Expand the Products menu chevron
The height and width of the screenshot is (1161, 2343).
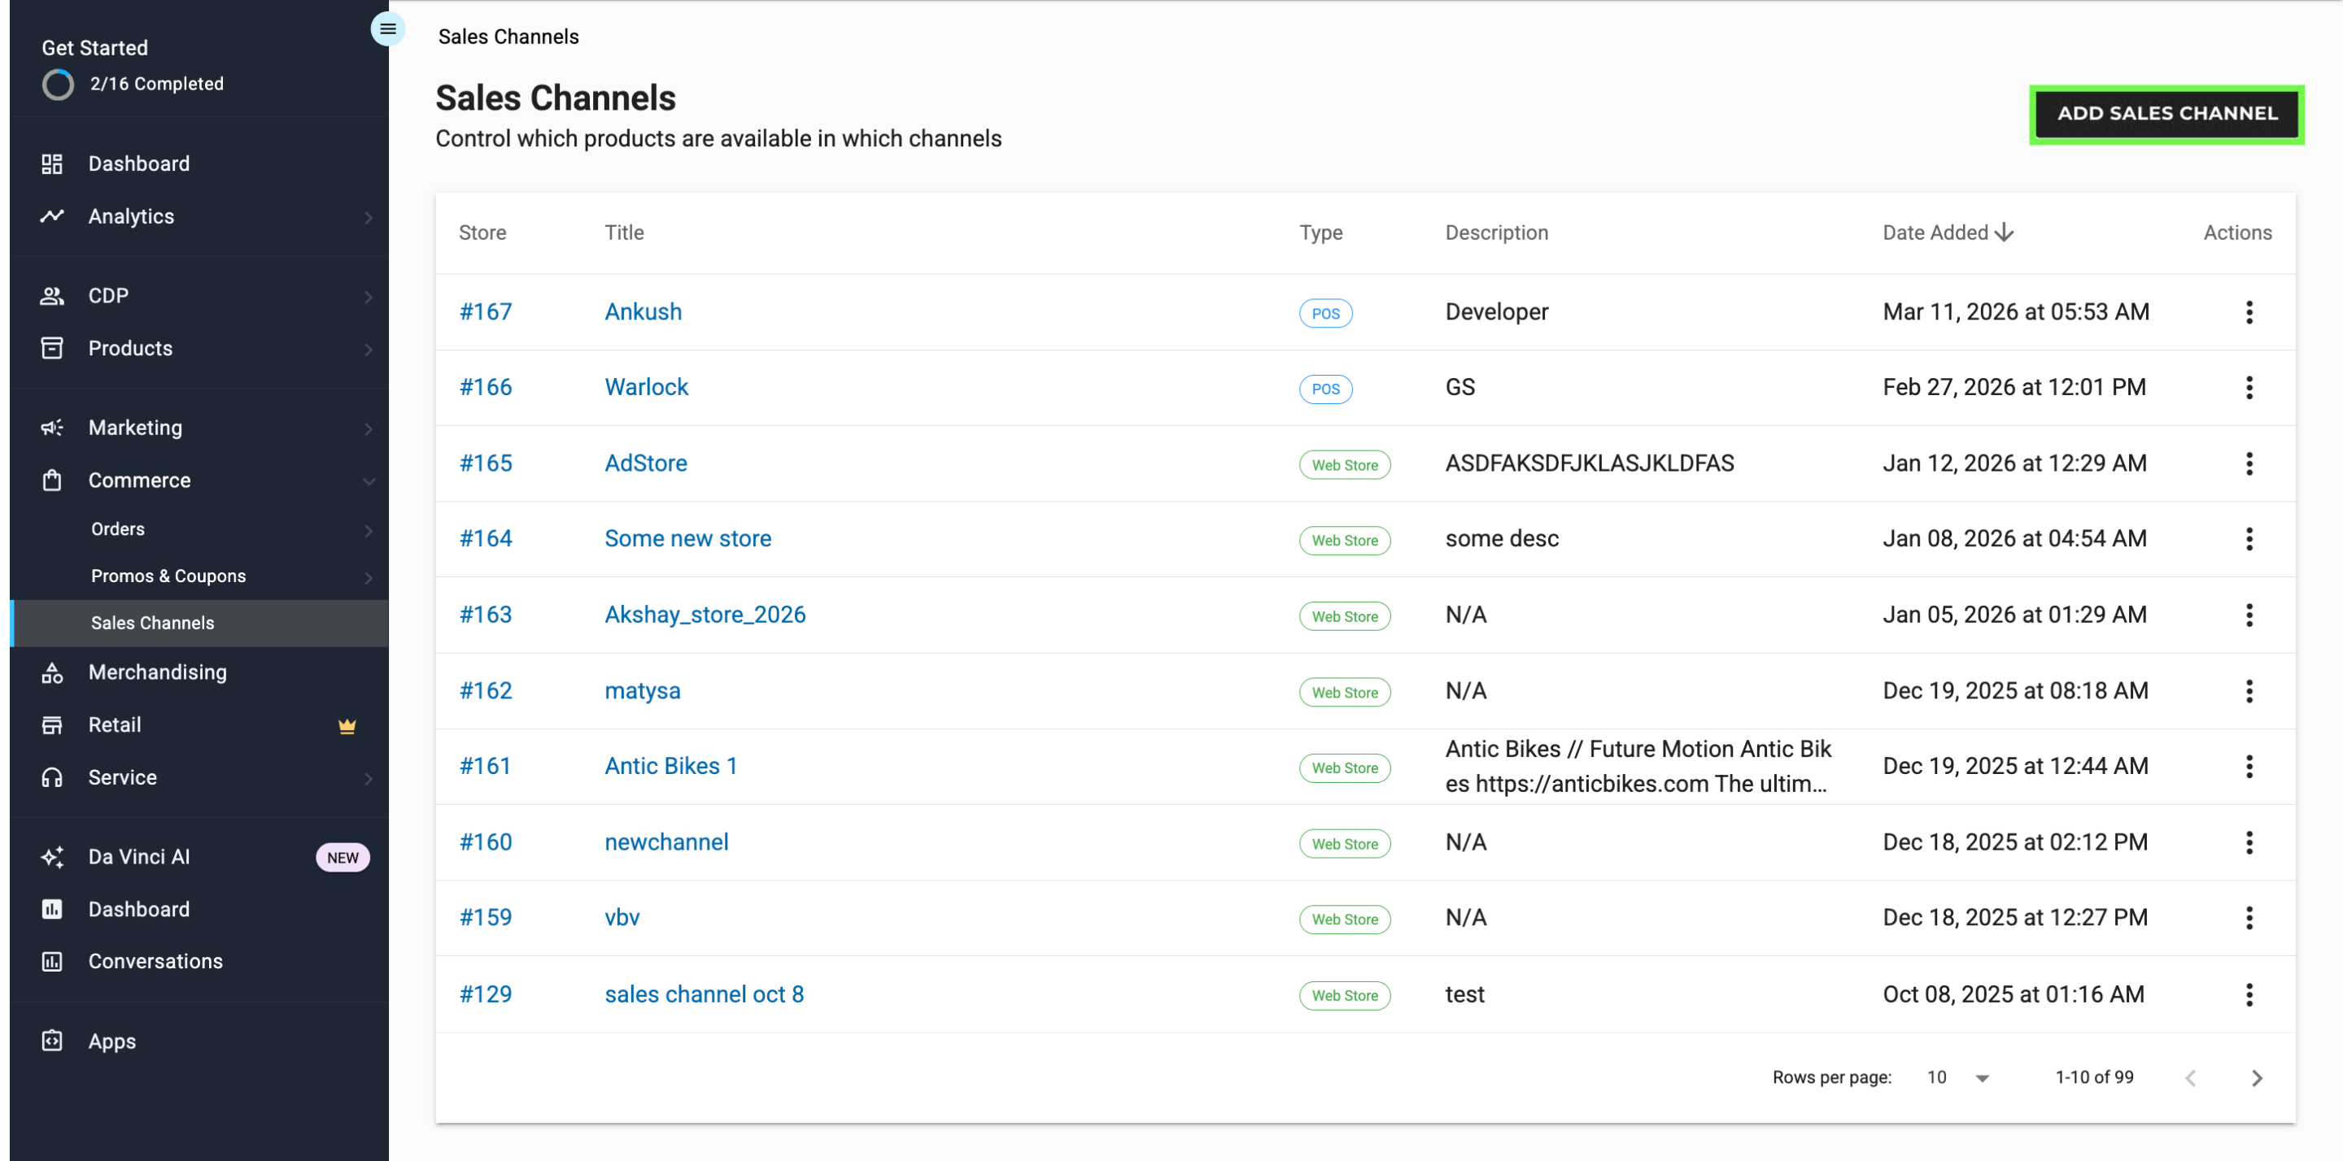tap(369, 349)
